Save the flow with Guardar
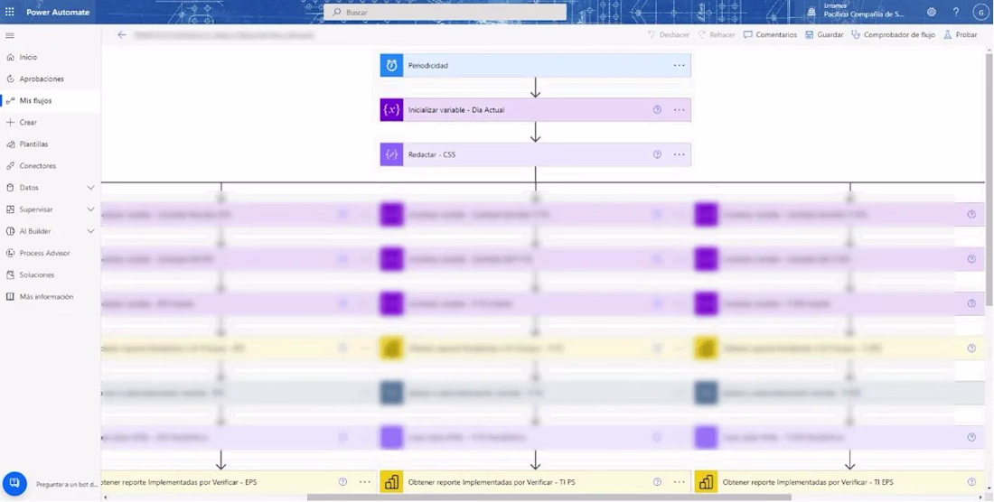The image size is (994, 502). point(824,35)
